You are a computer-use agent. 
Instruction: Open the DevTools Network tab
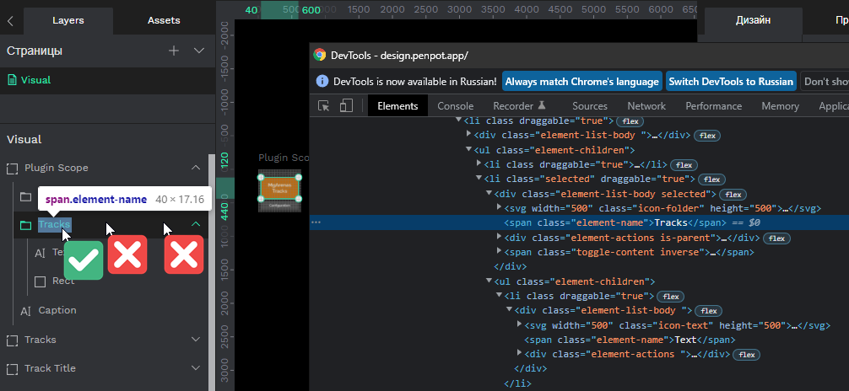click(x=646, y=106)
